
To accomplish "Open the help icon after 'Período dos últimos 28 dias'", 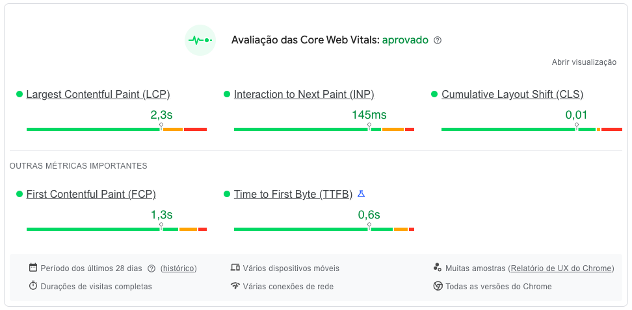I will pyautogui.click(x=151, y=268).
